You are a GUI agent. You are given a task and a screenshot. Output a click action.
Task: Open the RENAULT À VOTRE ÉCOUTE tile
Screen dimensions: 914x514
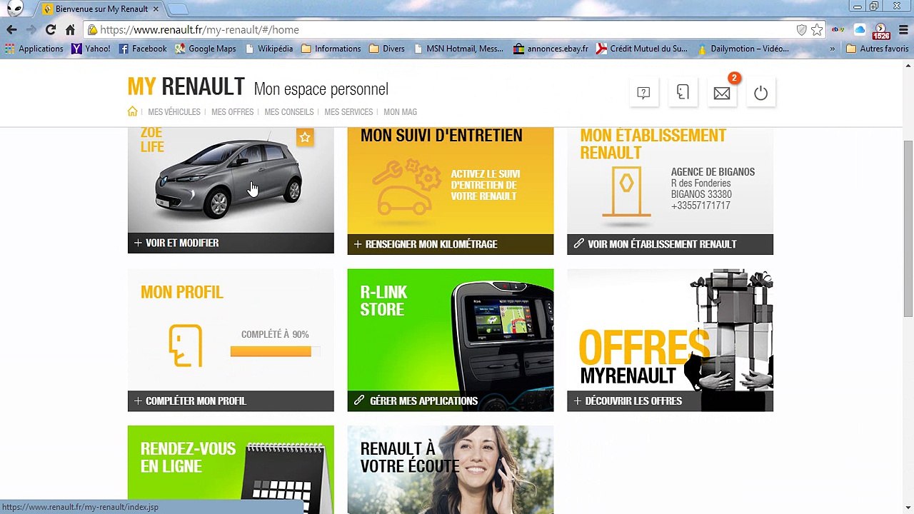(450, 470)
